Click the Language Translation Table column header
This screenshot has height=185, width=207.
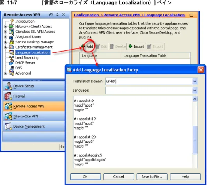coord(155,56)
